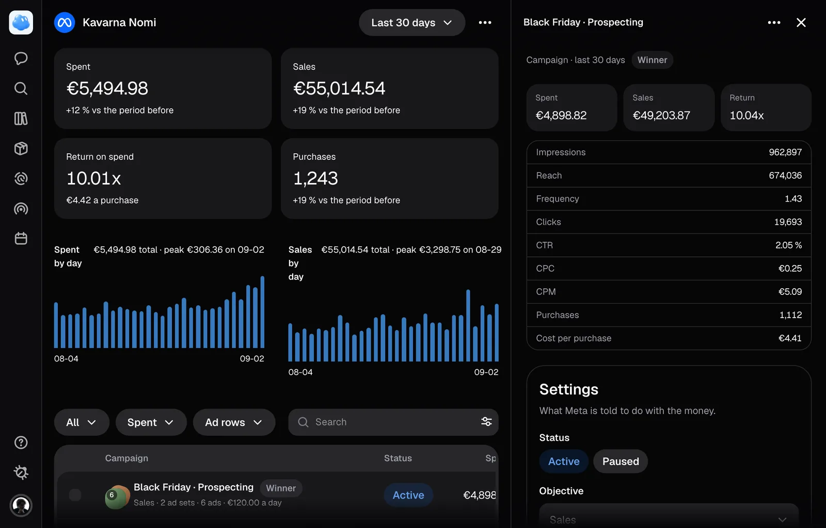The image size is (826, 528).
Task: Click the Status column header
Action: coord(398,458)
